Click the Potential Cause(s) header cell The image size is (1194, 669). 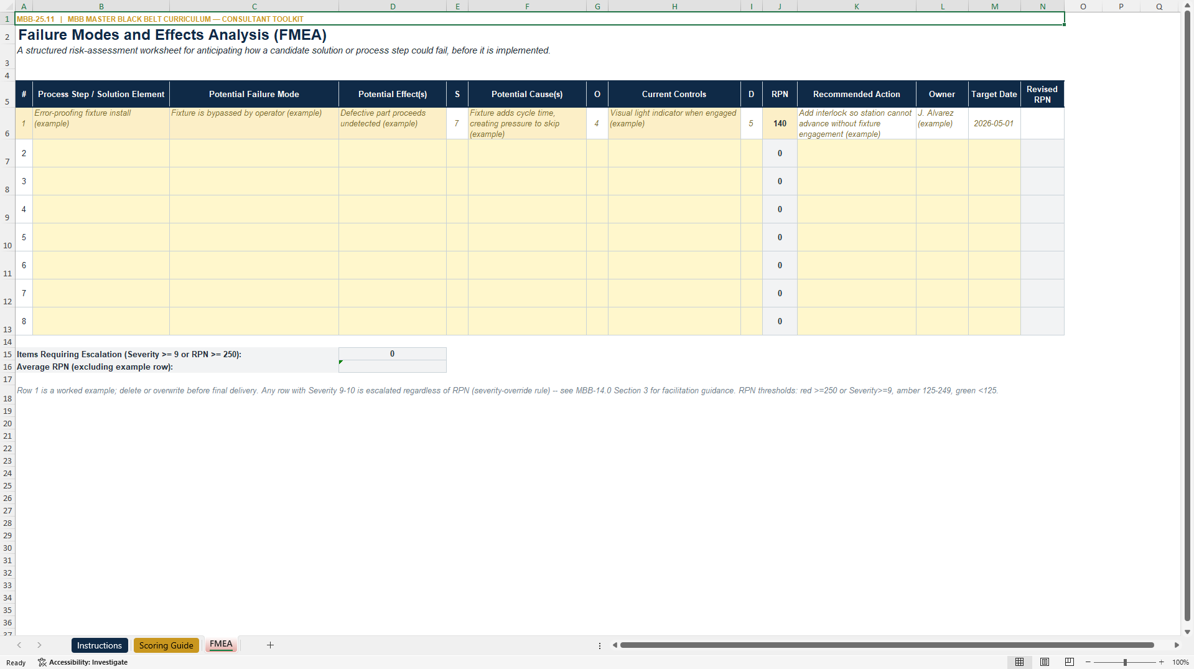(x=527, y=94)
